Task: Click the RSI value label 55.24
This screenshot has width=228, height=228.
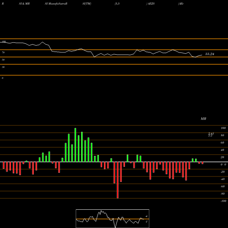Action: [x=210, y=54]
